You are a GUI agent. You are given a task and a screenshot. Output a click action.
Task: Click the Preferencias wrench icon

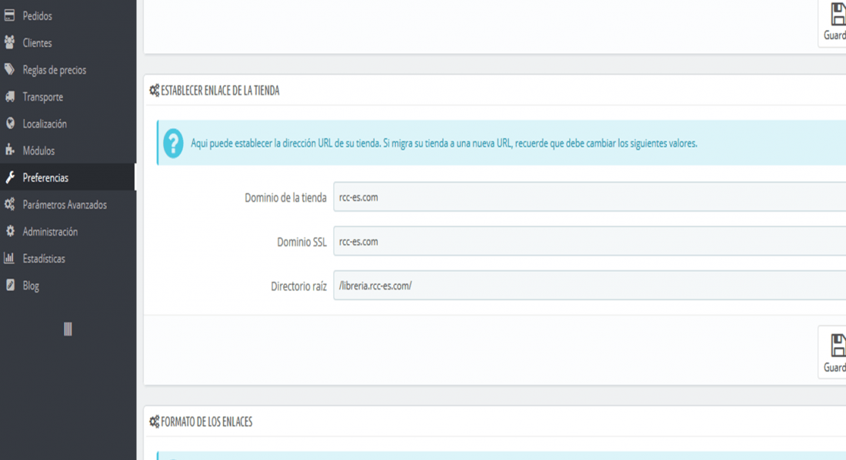(x=10, y=177)
